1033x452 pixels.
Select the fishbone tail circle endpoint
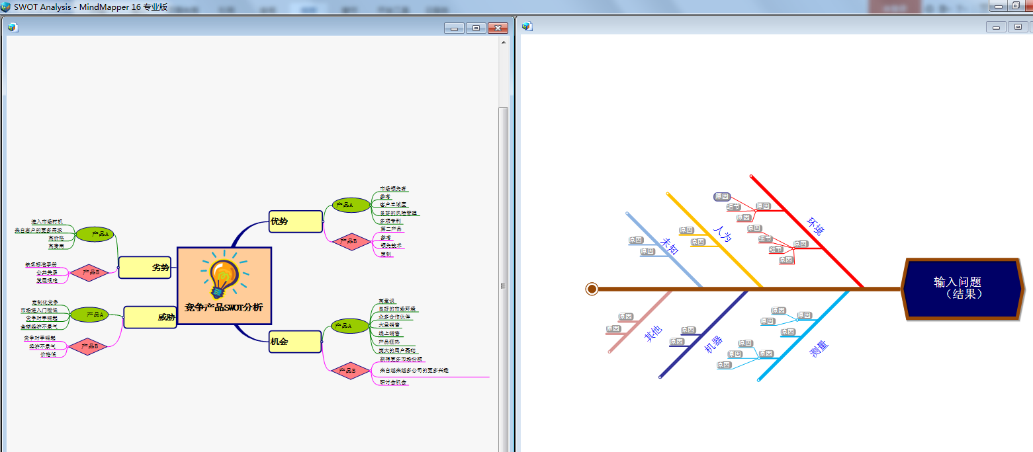click(x=592, y=289)
